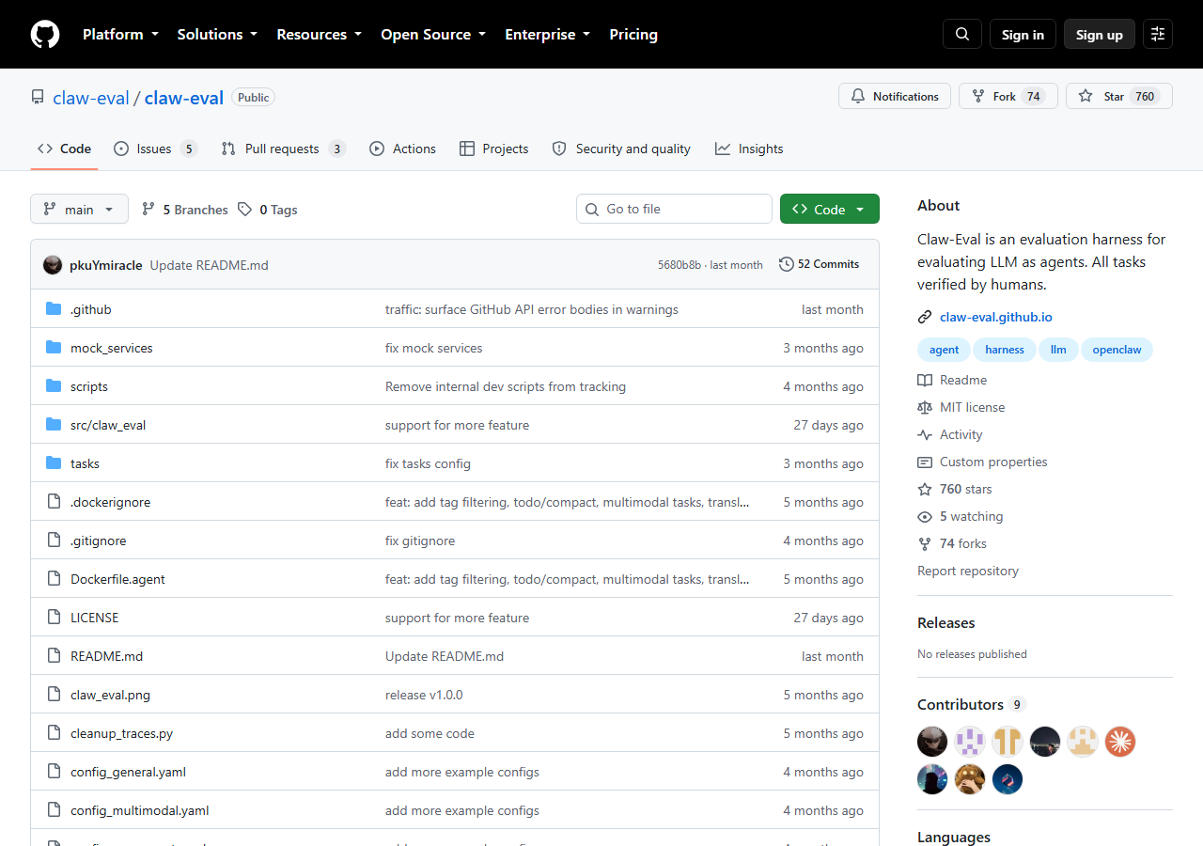The height and width of the screenshot is (846, 1203).
Task: Click the README.md file icon
Action: click(54, 656)
